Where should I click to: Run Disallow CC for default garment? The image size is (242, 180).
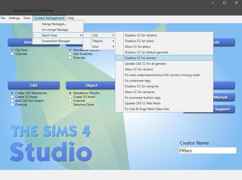[x=164, y=52]
